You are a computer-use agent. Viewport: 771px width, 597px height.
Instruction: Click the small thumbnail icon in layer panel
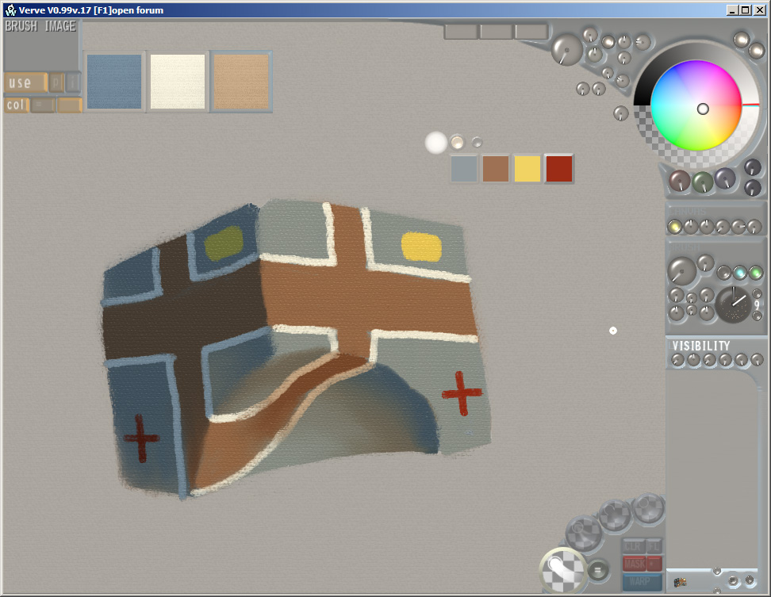[680, 581]
